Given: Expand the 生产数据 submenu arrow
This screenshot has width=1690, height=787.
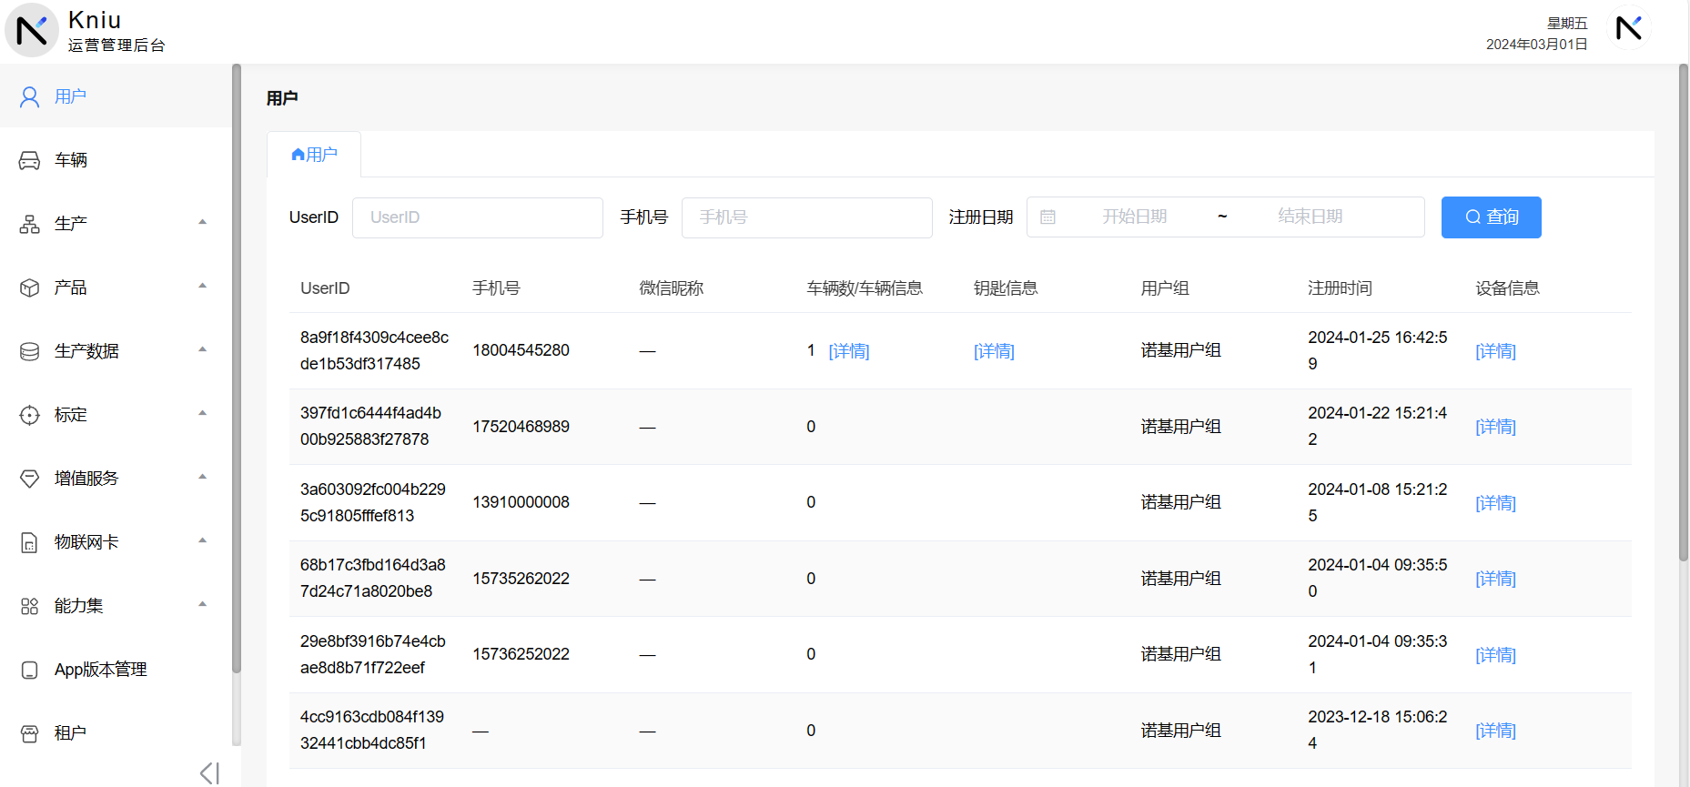Looking at the screenshot, I should tap(203, 349).
